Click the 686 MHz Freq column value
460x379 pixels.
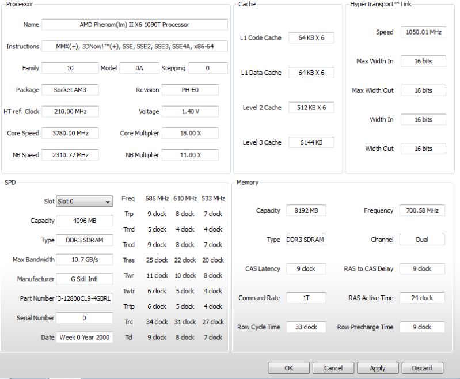click(157, 199)
